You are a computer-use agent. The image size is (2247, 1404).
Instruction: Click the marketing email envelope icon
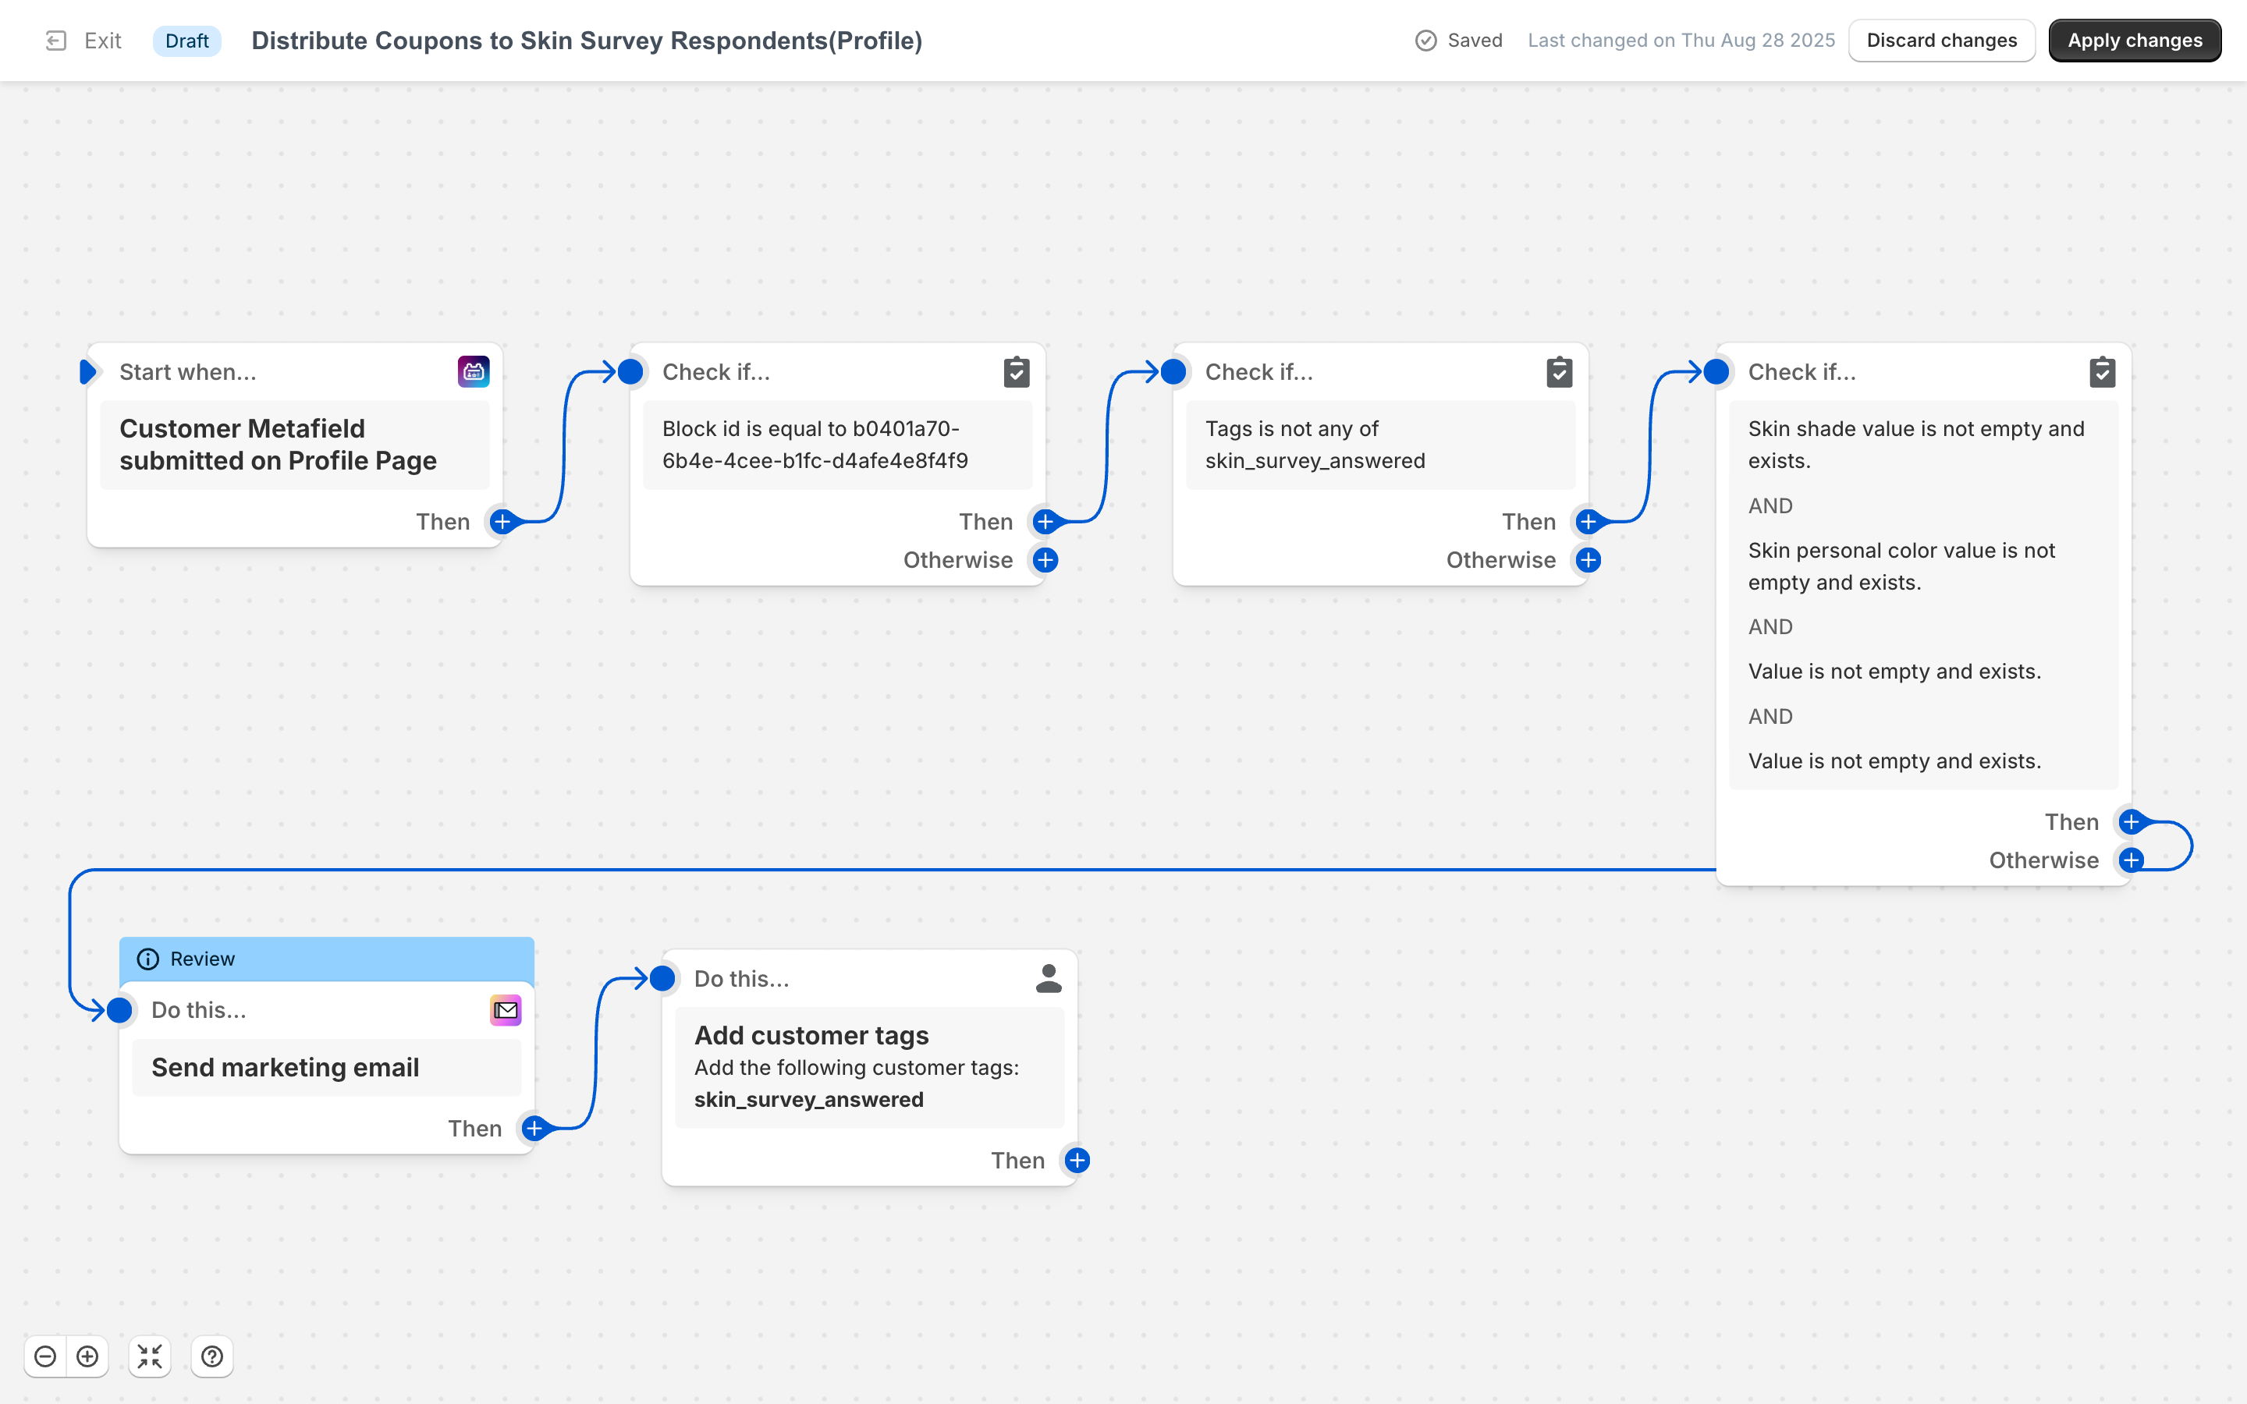(505, 1009)
